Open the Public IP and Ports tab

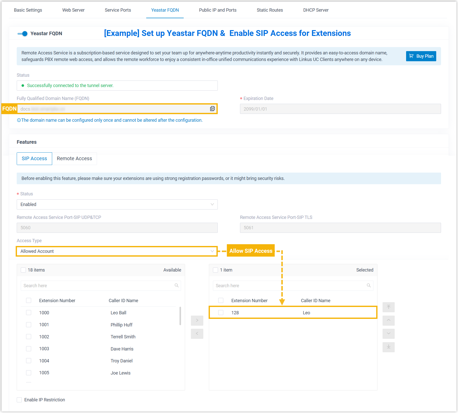[x=217, y=10]
